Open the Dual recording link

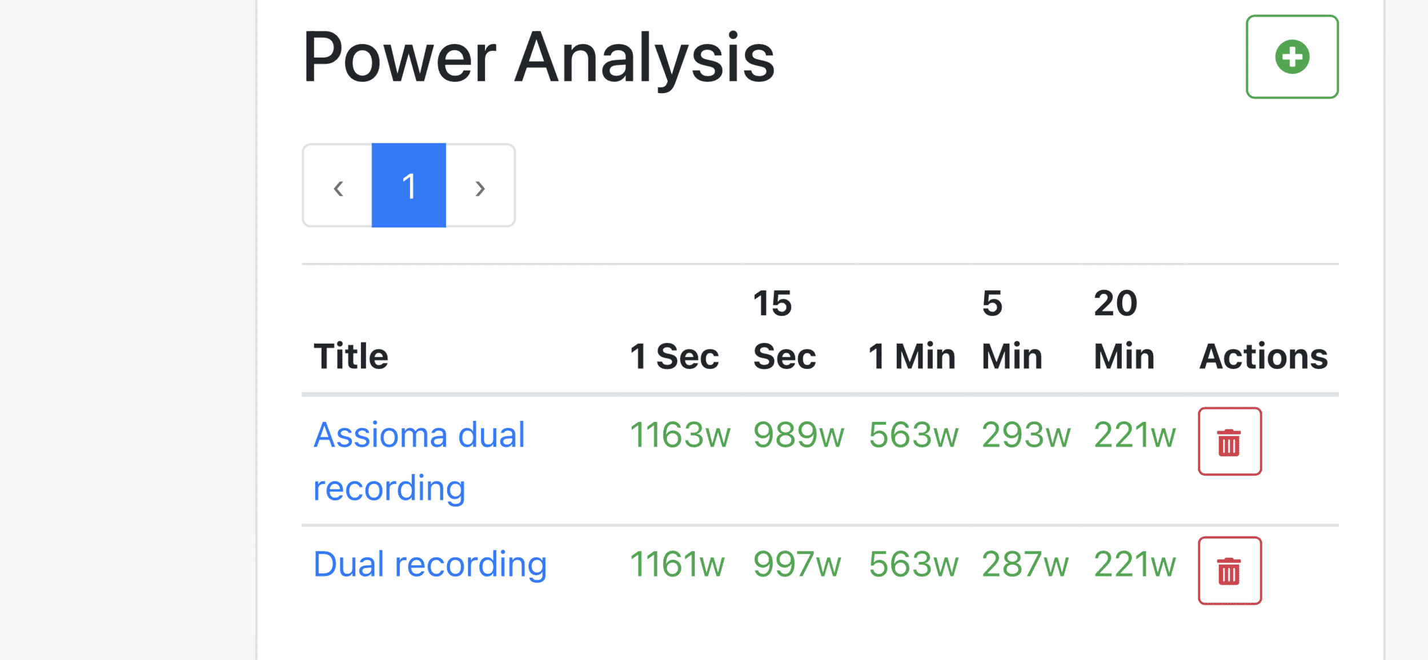click(430, 565)
